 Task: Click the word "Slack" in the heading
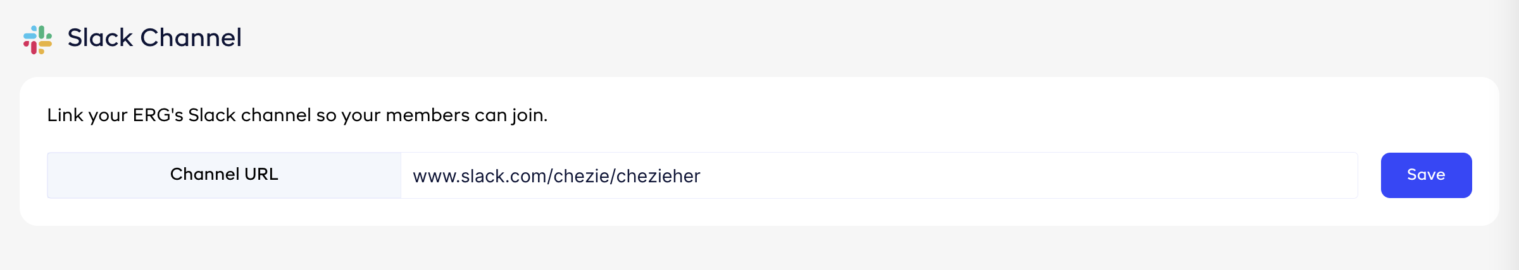pos(100,38)
